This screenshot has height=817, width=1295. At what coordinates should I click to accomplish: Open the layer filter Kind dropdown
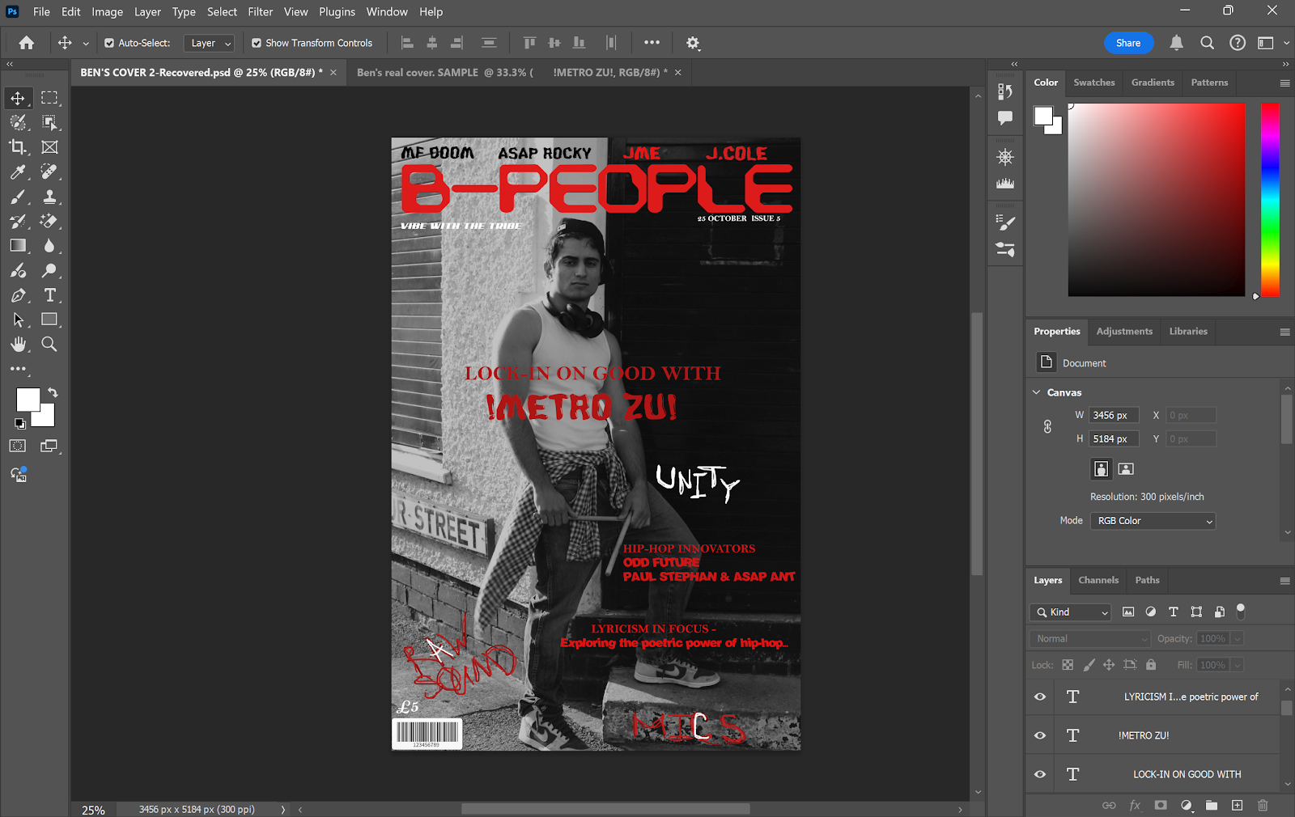[x=1070, y=612]
